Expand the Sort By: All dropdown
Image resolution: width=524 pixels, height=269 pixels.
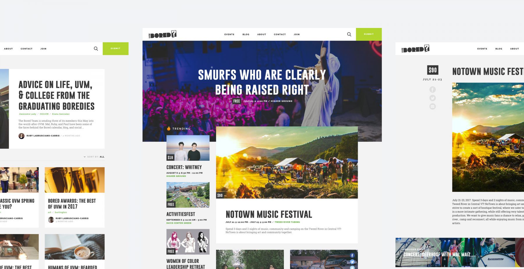94,157
